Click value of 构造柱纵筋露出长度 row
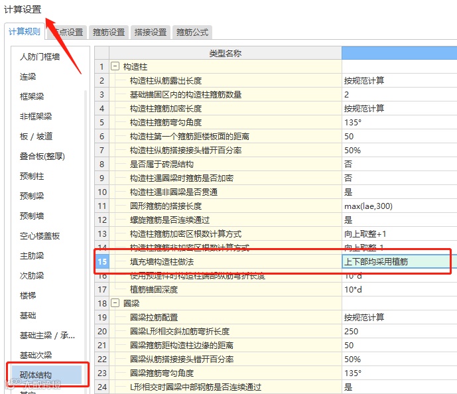Screen dimensions: 457x394 pyautogui.click(x=399, y=80)
